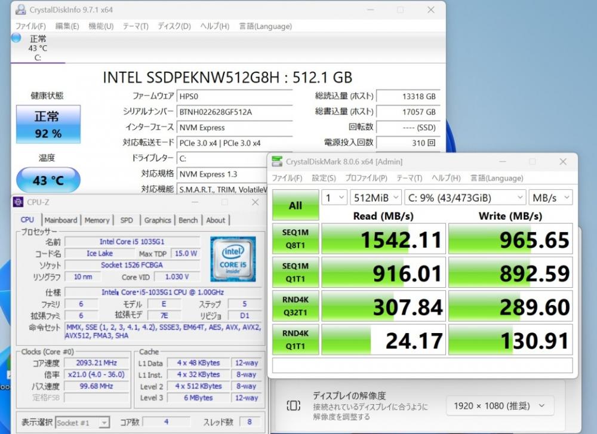Screen dimensions: 597x434
Task: Open the Socket #1 selection dropdown
Action: click(x=82, y=423)
